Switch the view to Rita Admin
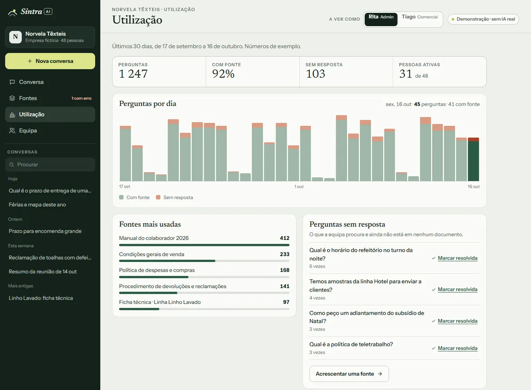531x390 pixels. tap(381, 19)
